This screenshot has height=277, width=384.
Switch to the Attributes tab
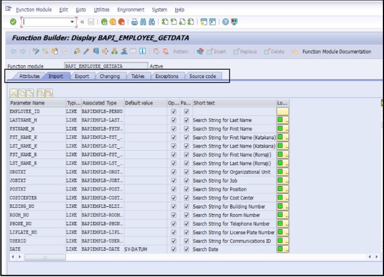pyautogui.click(x=30, y=76)
